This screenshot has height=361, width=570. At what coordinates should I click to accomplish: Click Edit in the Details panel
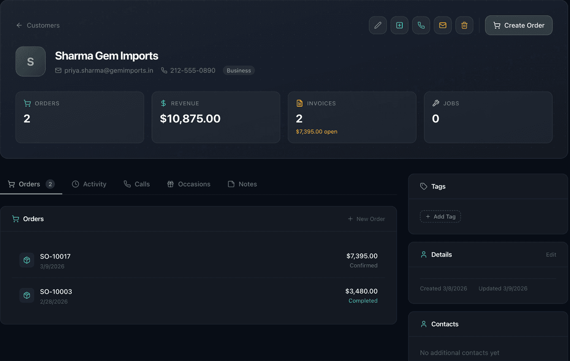click(551, 255)
